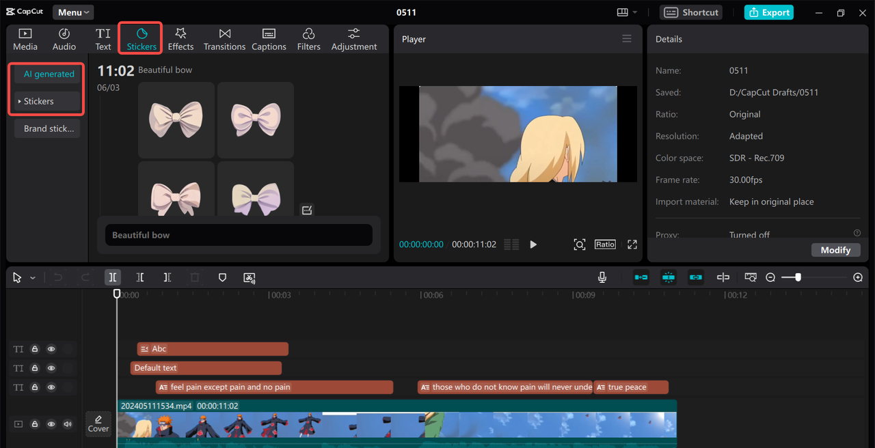The width and height of the screenshot is (875, 448).
Task: Add a marker using the shield icon
Action: 222,277
